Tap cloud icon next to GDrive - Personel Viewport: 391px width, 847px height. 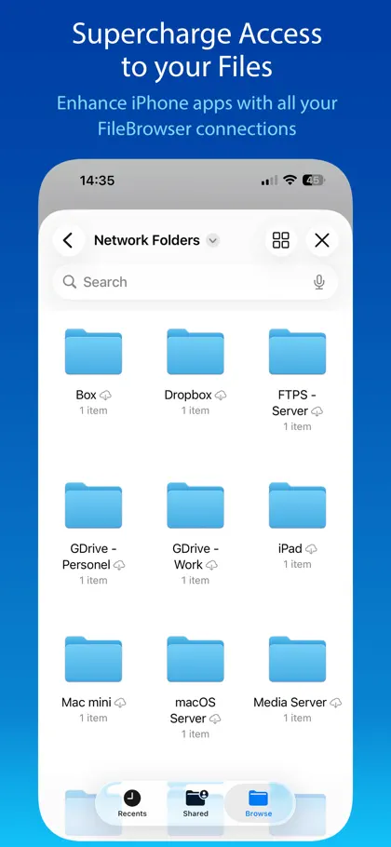tap(119, 566)
